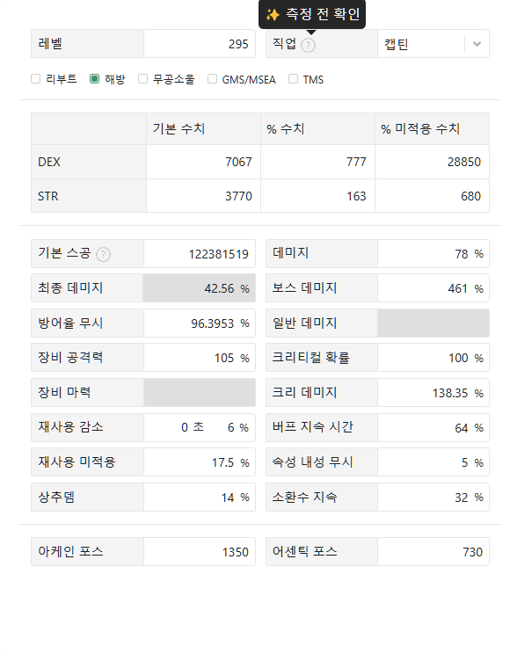This screenshot has width=517, height=654.
Task: Click the sparkle icon in 측정 전 확인 tooltip
Action: coord(273,15)
